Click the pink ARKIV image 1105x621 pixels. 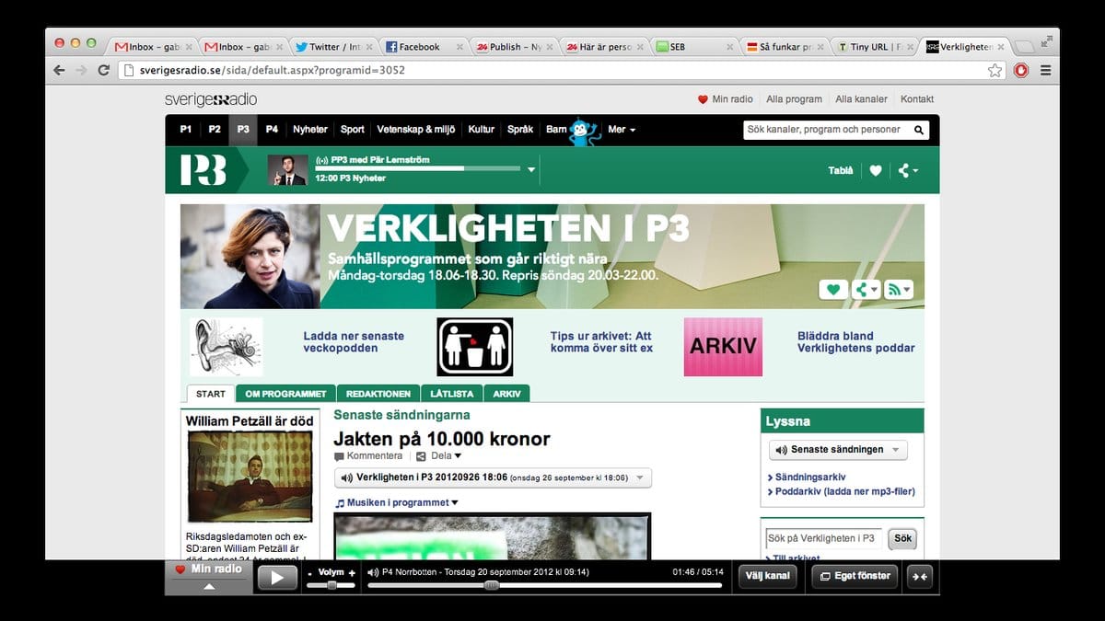[x=723, y=347]
